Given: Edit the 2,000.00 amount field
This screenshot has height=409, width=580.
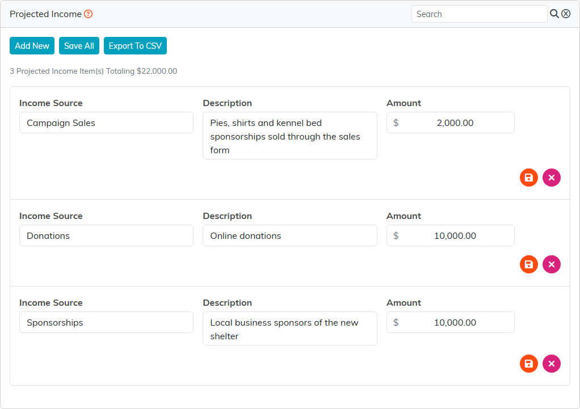Looking at the screenshot, I should click(451, 123).
